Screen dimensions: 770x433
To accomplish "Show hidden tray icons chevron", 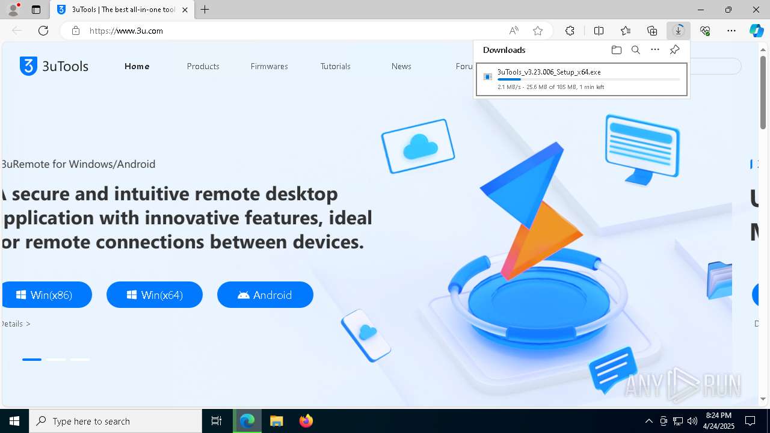I will [648, 421].
